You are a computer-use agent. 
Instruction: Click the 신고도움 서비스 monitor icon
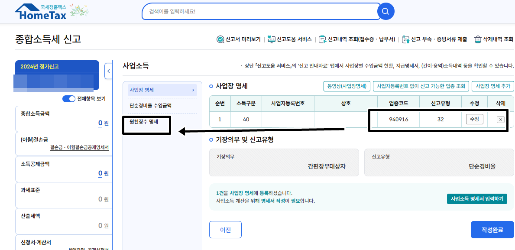coord(272,39)
